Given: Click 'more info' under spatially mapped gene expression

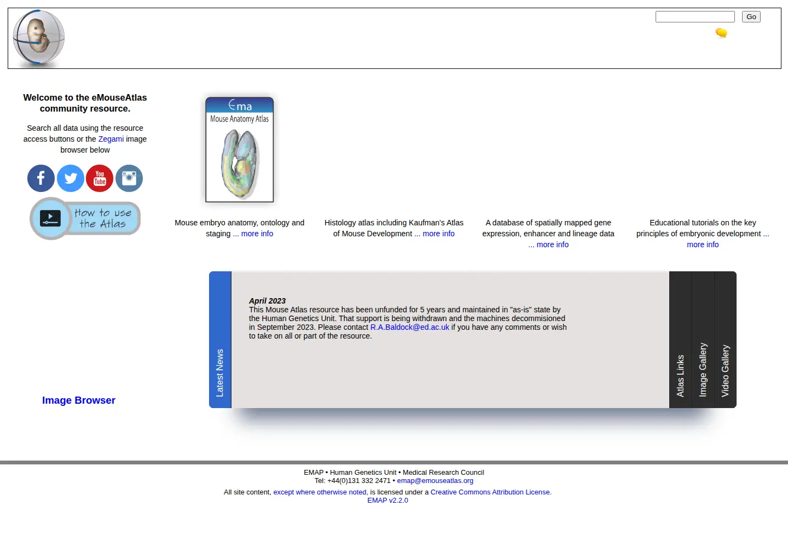Looking at the screenshot, I should pos(548,245).
